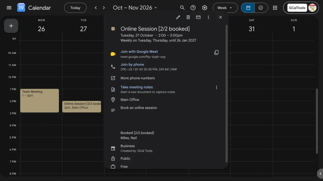323x181 pixels.
Task: Click the Created by: GCal Tools text
Action: (x=136, y=151)
